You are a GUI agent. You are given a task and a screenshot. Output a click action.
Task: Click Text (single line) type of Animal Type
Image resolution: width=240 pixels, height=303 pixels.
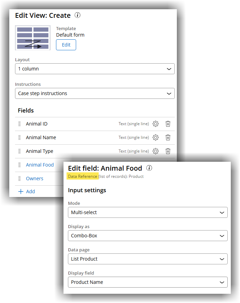tap(134, 151)
